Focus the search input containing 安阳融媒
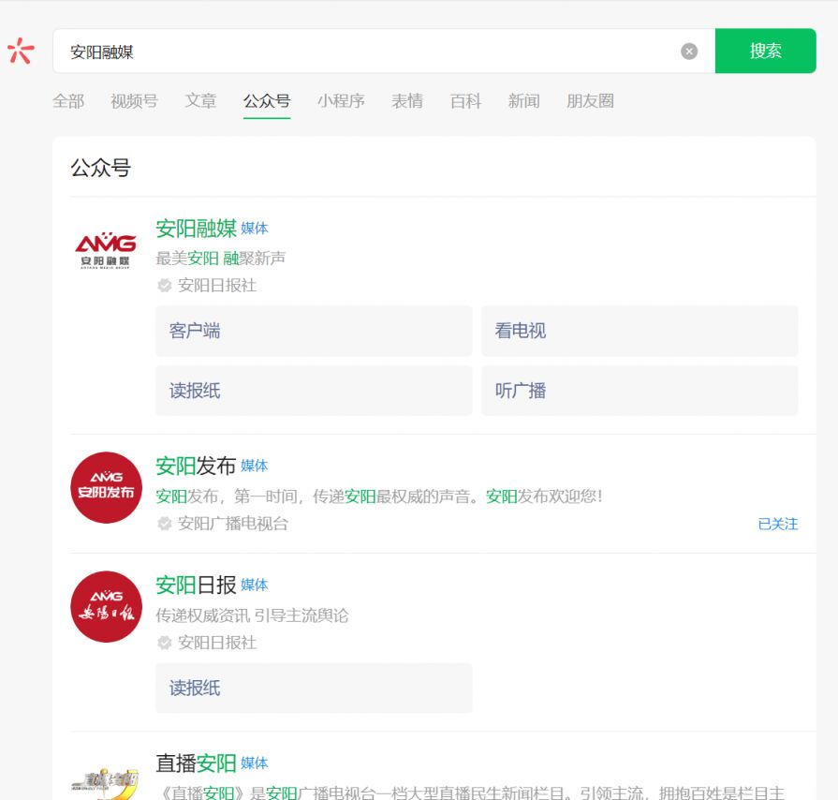Screen dimensions: 838x800 365,52
